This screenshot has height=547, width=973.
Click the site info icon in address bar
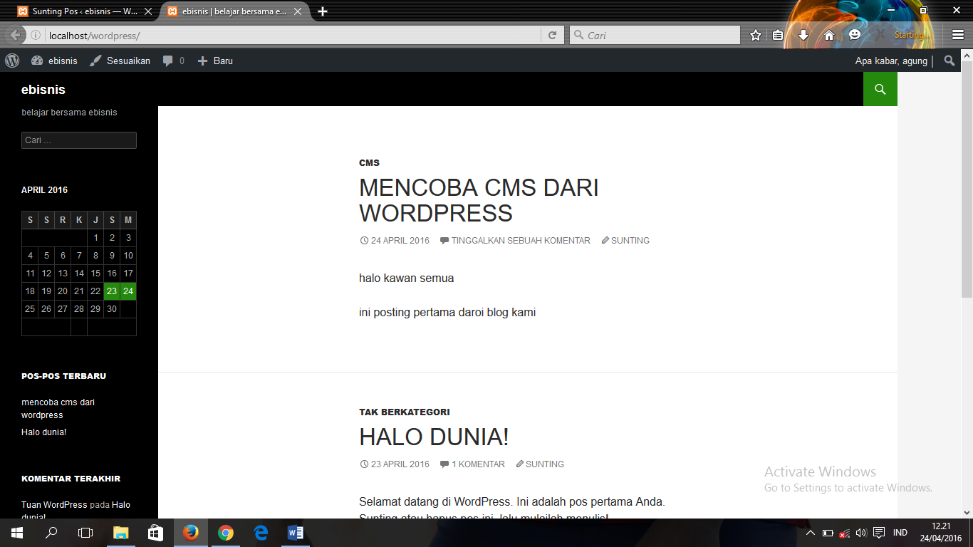coord(35,36)
